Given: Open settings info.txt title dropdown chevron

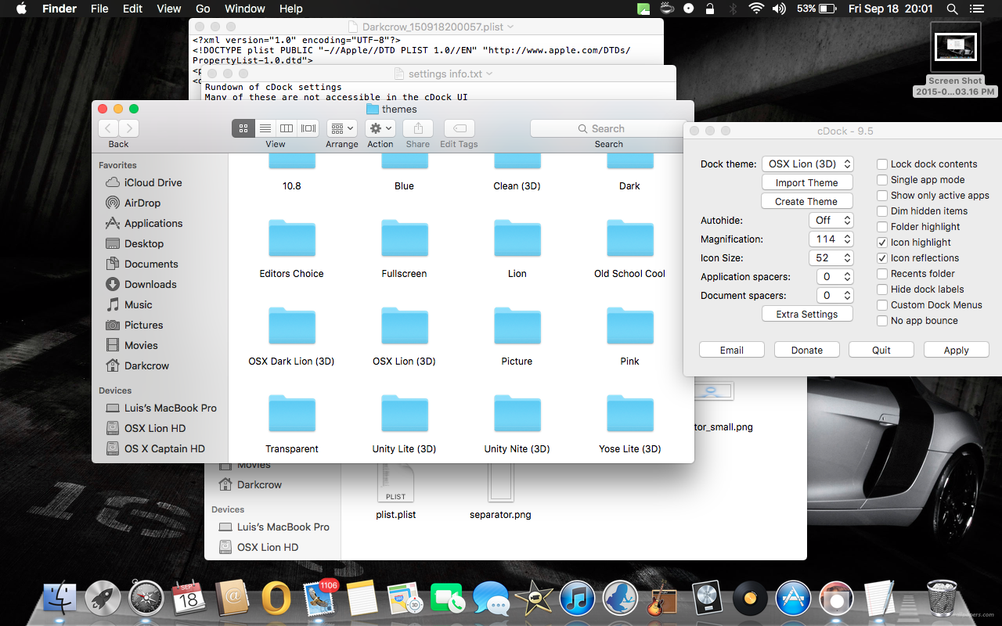Looking at the screenshot, I should pos(490,74).
